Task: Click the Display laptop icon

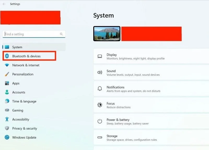Action: coord(100,56)
